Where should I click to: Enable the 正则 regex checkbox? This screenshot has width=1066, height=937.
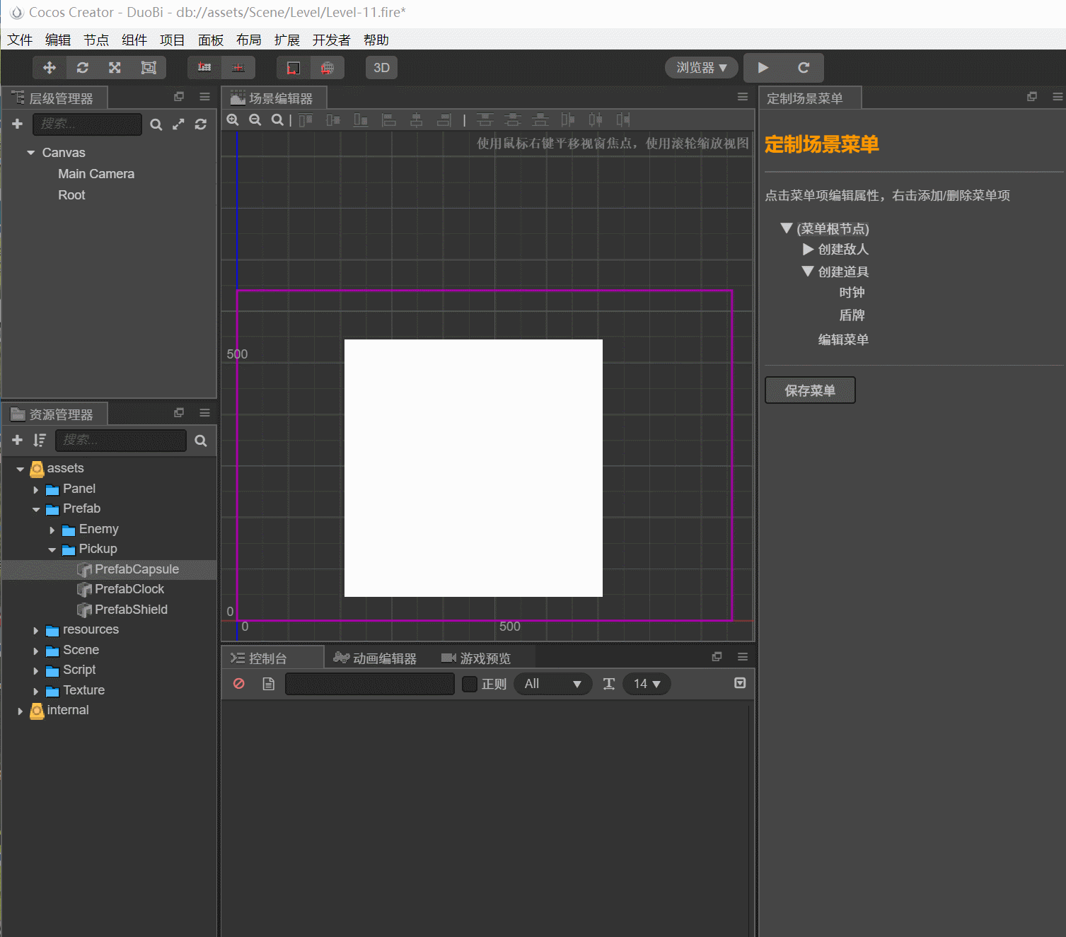(470, 684)
